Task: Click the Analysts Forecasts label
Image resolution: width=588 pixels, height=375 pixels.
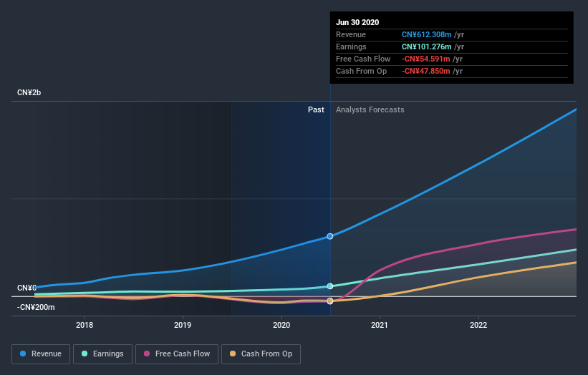Action: tap(370, 109)
